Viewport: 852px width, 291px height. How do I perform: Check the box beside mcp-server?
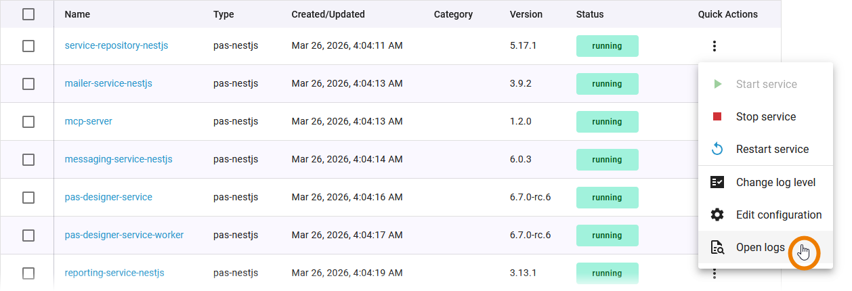tap(28, 122)
